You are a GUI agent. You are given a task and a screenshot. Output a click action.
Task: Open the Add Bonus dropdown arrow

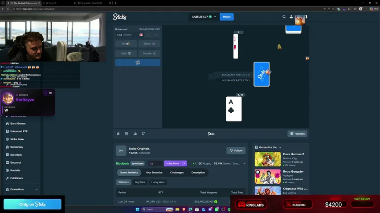click(x=184, y=163)
